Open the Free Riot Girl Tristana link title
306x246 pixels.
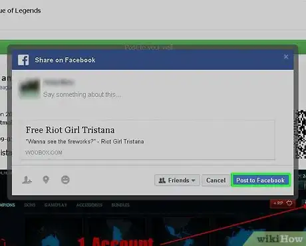click(70, 130)
